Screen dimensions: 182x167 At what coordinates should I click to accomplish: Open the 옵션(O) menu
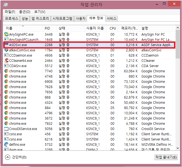click(25, 12)
